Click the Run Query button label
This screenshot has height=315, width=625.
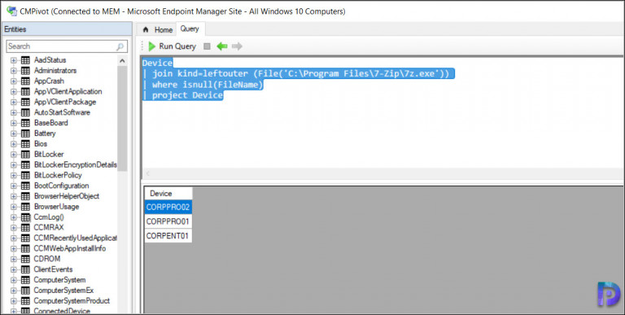pyautogui.click(x=177, y=46)
